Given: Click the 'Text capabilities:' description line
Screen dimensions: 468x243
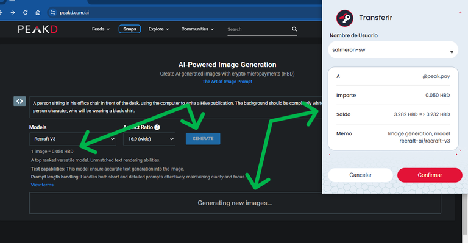Looking at the screenshot, I should [107, 169].
